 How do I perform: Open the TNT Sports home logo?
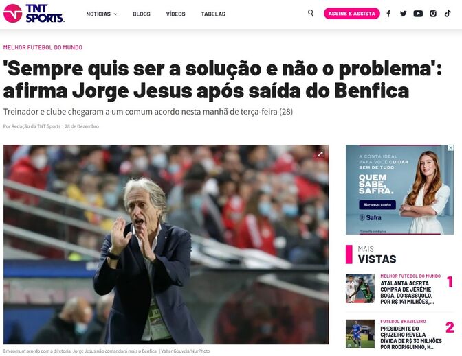(x=34, y=14)
